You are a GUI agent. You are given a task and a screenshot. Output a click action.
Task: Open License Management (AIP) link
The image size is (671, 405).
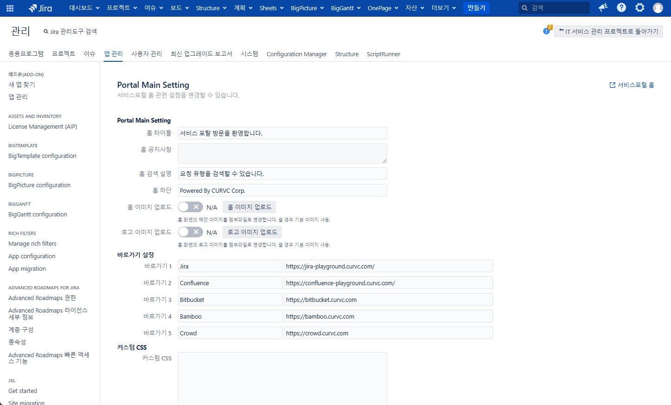[x=43, y=126]
